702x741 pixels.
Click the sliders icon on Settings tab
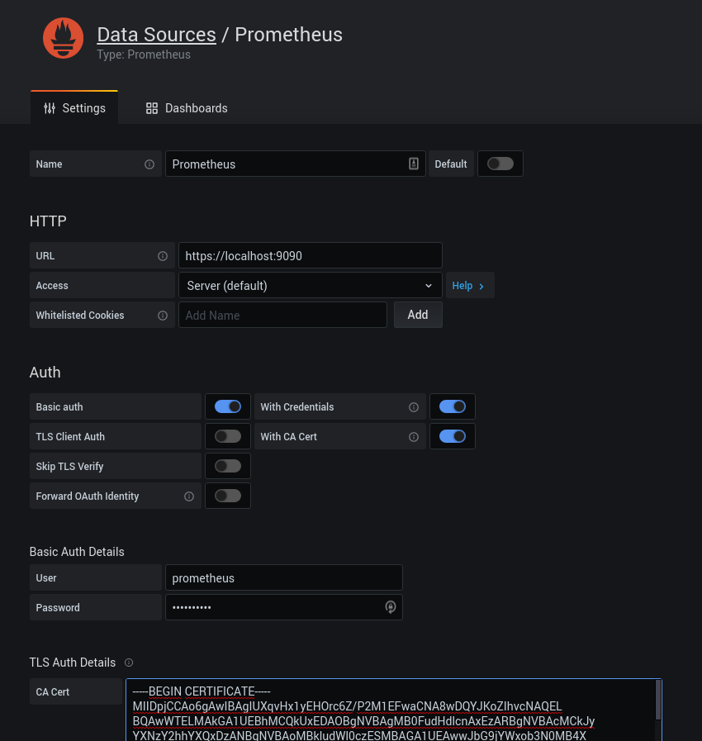[50, 108]
